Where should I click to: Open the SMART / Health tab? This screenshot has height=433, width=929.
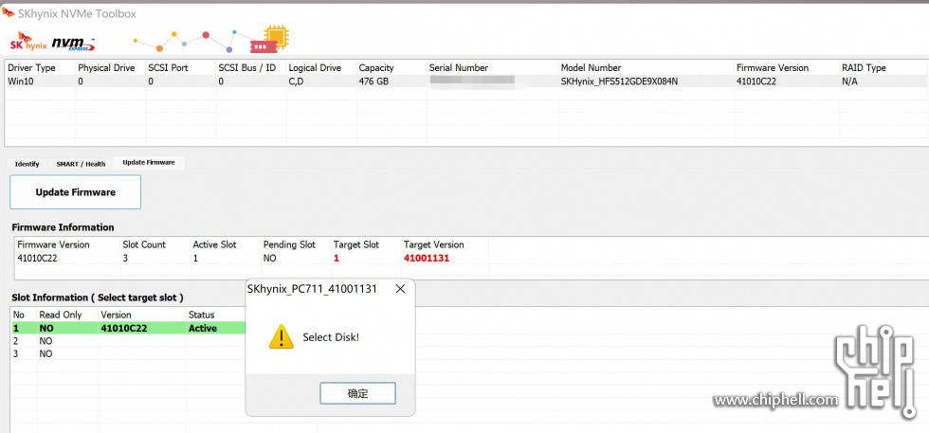[x=81, y=164]
